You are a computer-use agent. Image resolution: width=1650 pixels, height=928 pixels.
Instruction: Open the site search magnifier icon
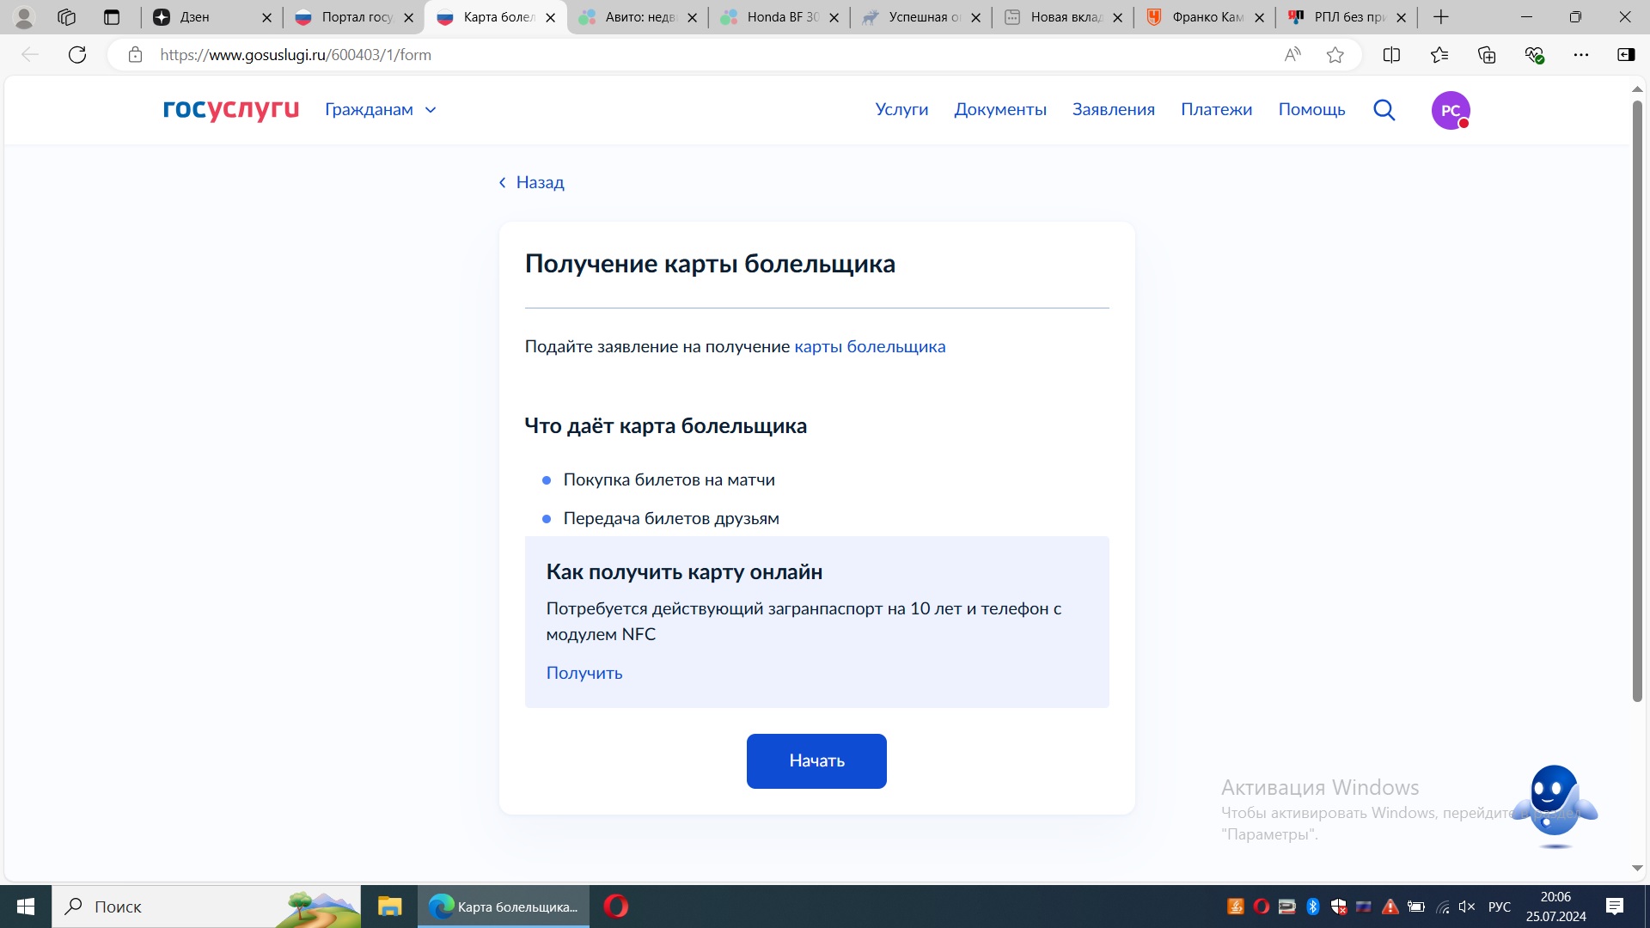click(x=1384, y=110)
